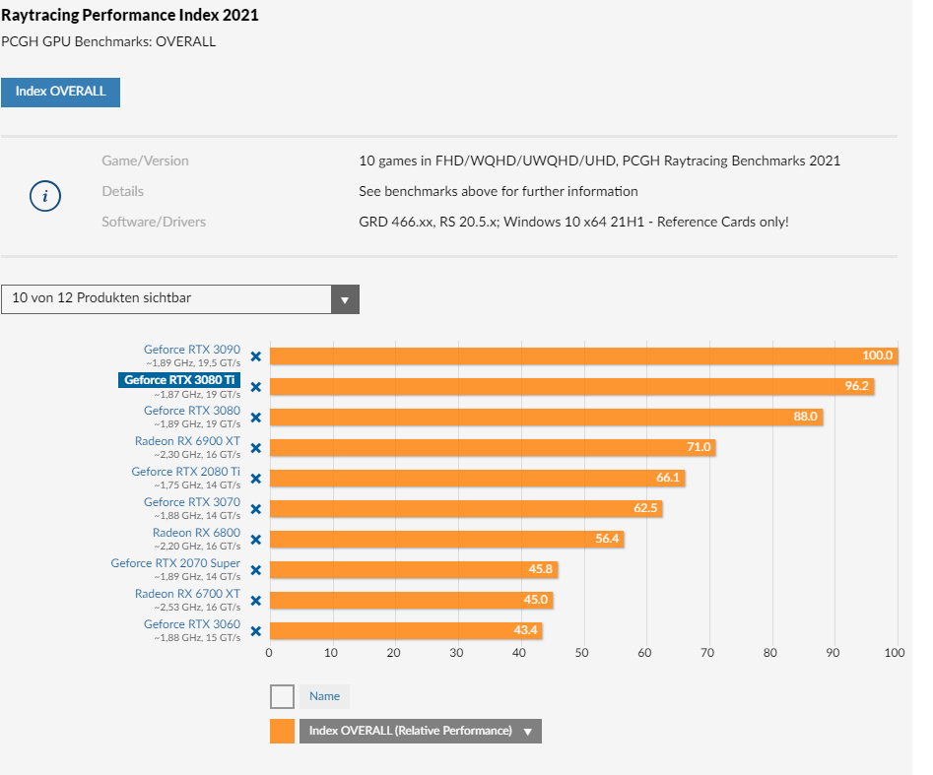933x775 pixels.
Task: Click the axis label 100
Action: (895, 653)
